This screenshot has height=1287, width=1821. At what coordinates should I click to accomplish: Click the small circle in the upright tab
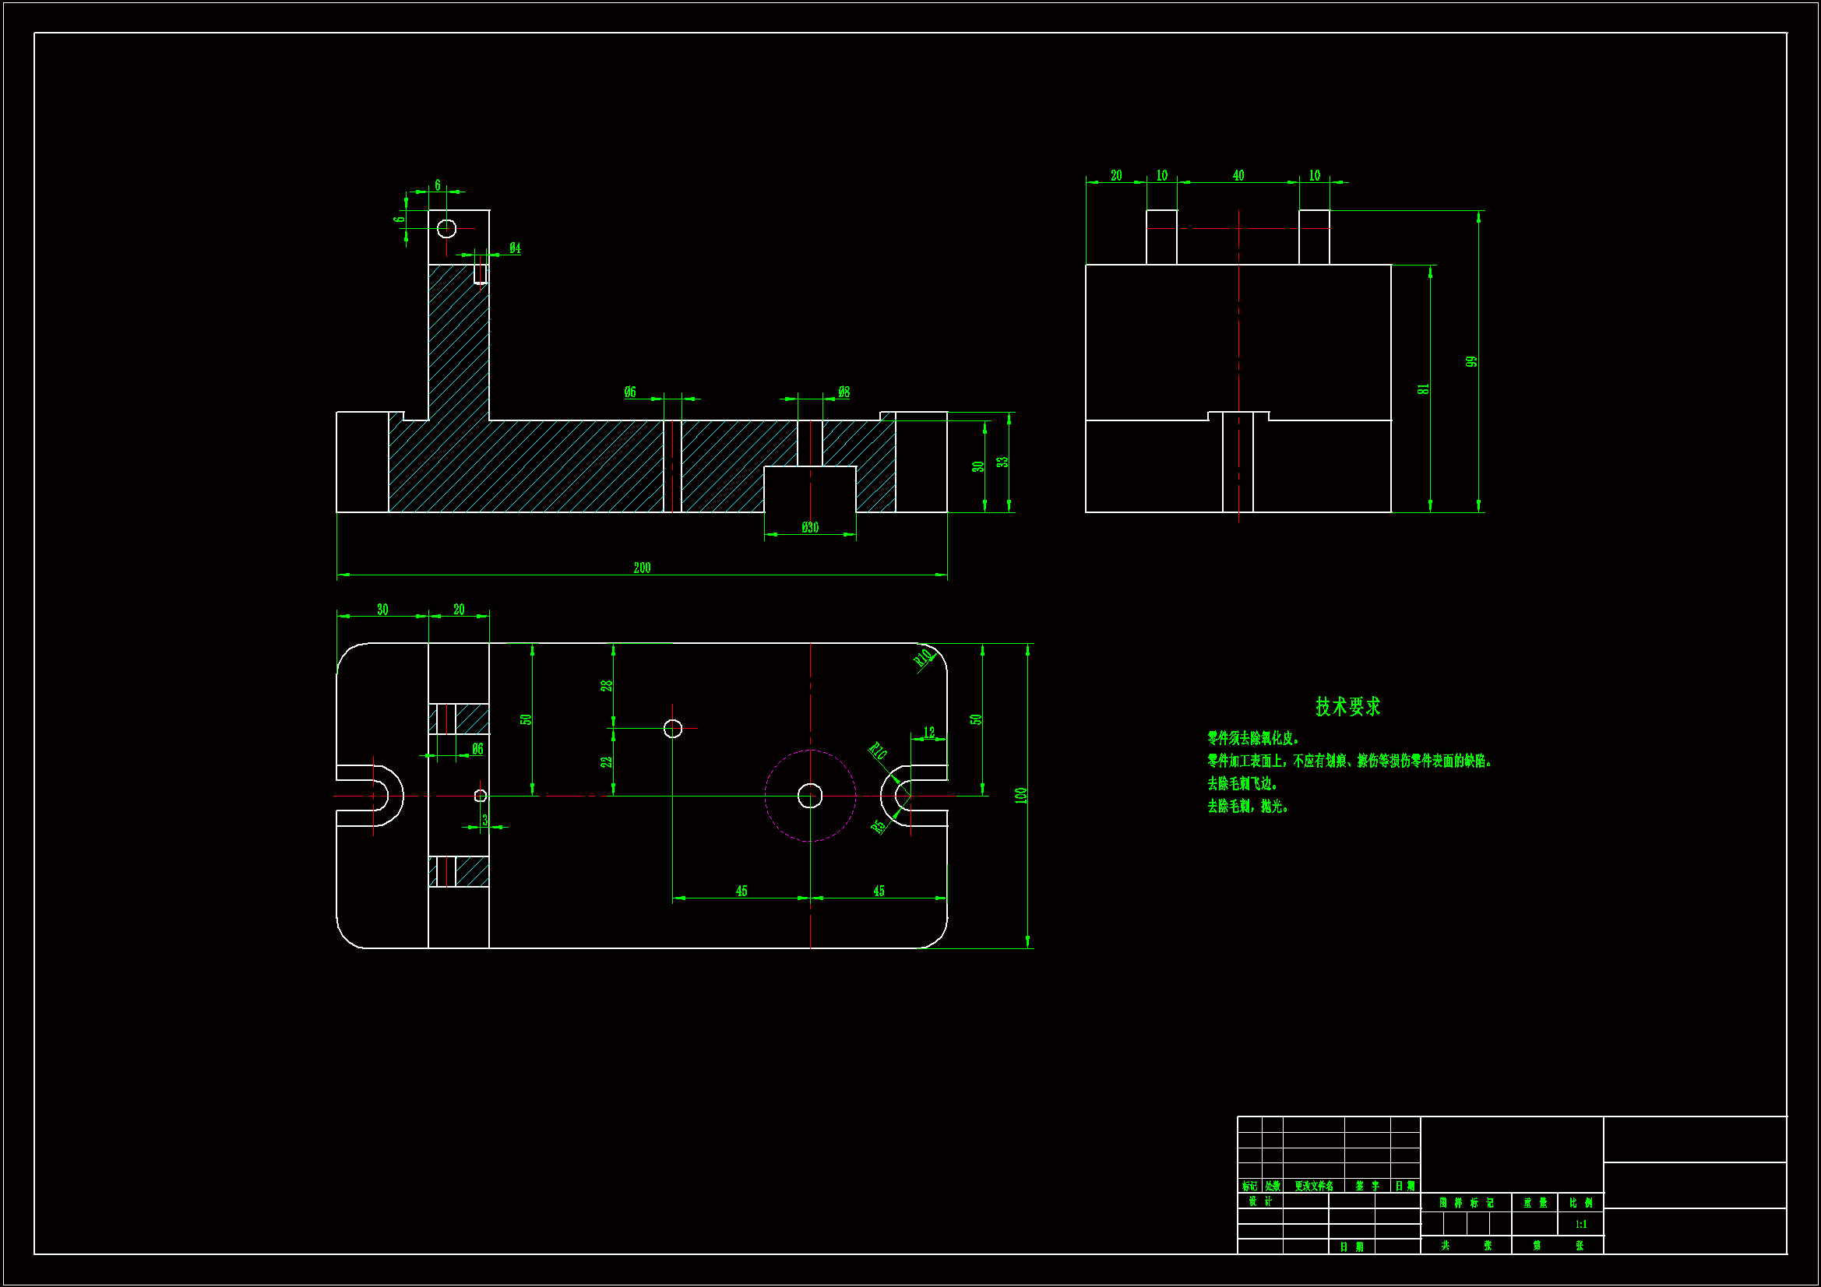click(446, 228)
